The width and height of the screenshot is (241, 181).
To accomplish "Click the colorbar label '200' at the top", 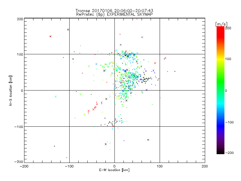I will [228, 28].
